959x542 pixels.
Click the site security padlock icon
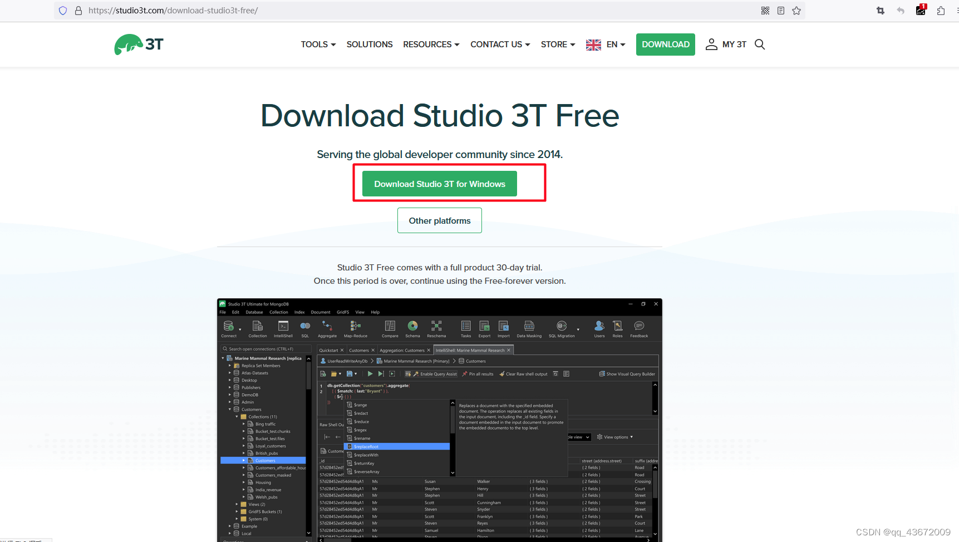78,11
